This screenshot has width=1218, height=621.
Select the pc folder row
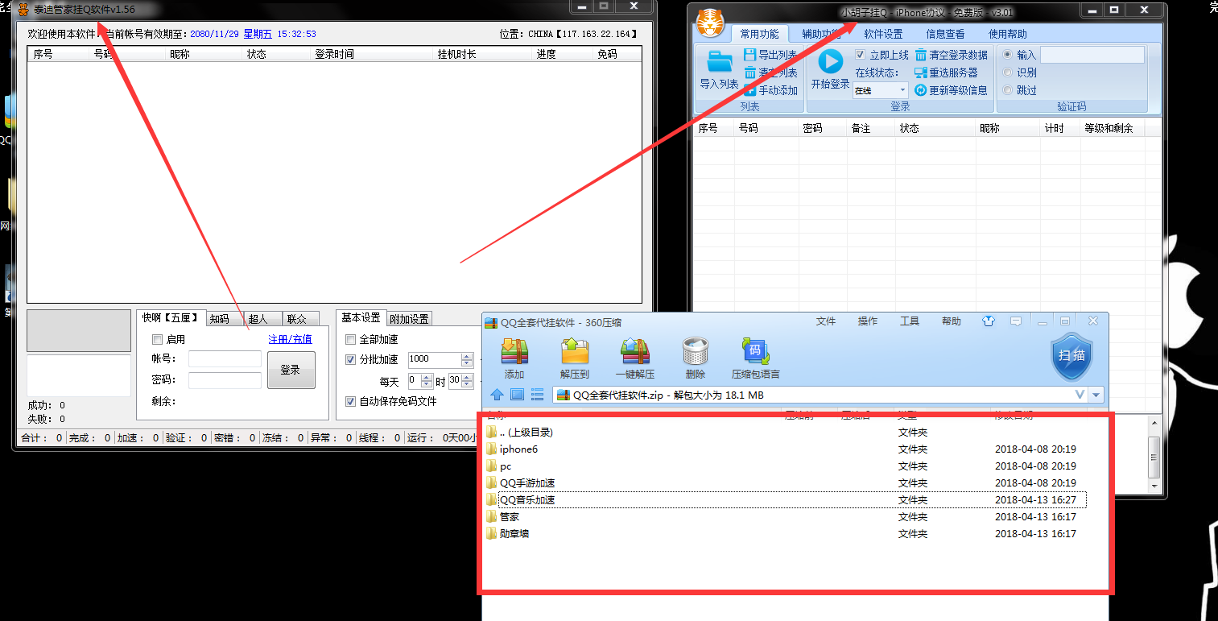tap(786, 466)
